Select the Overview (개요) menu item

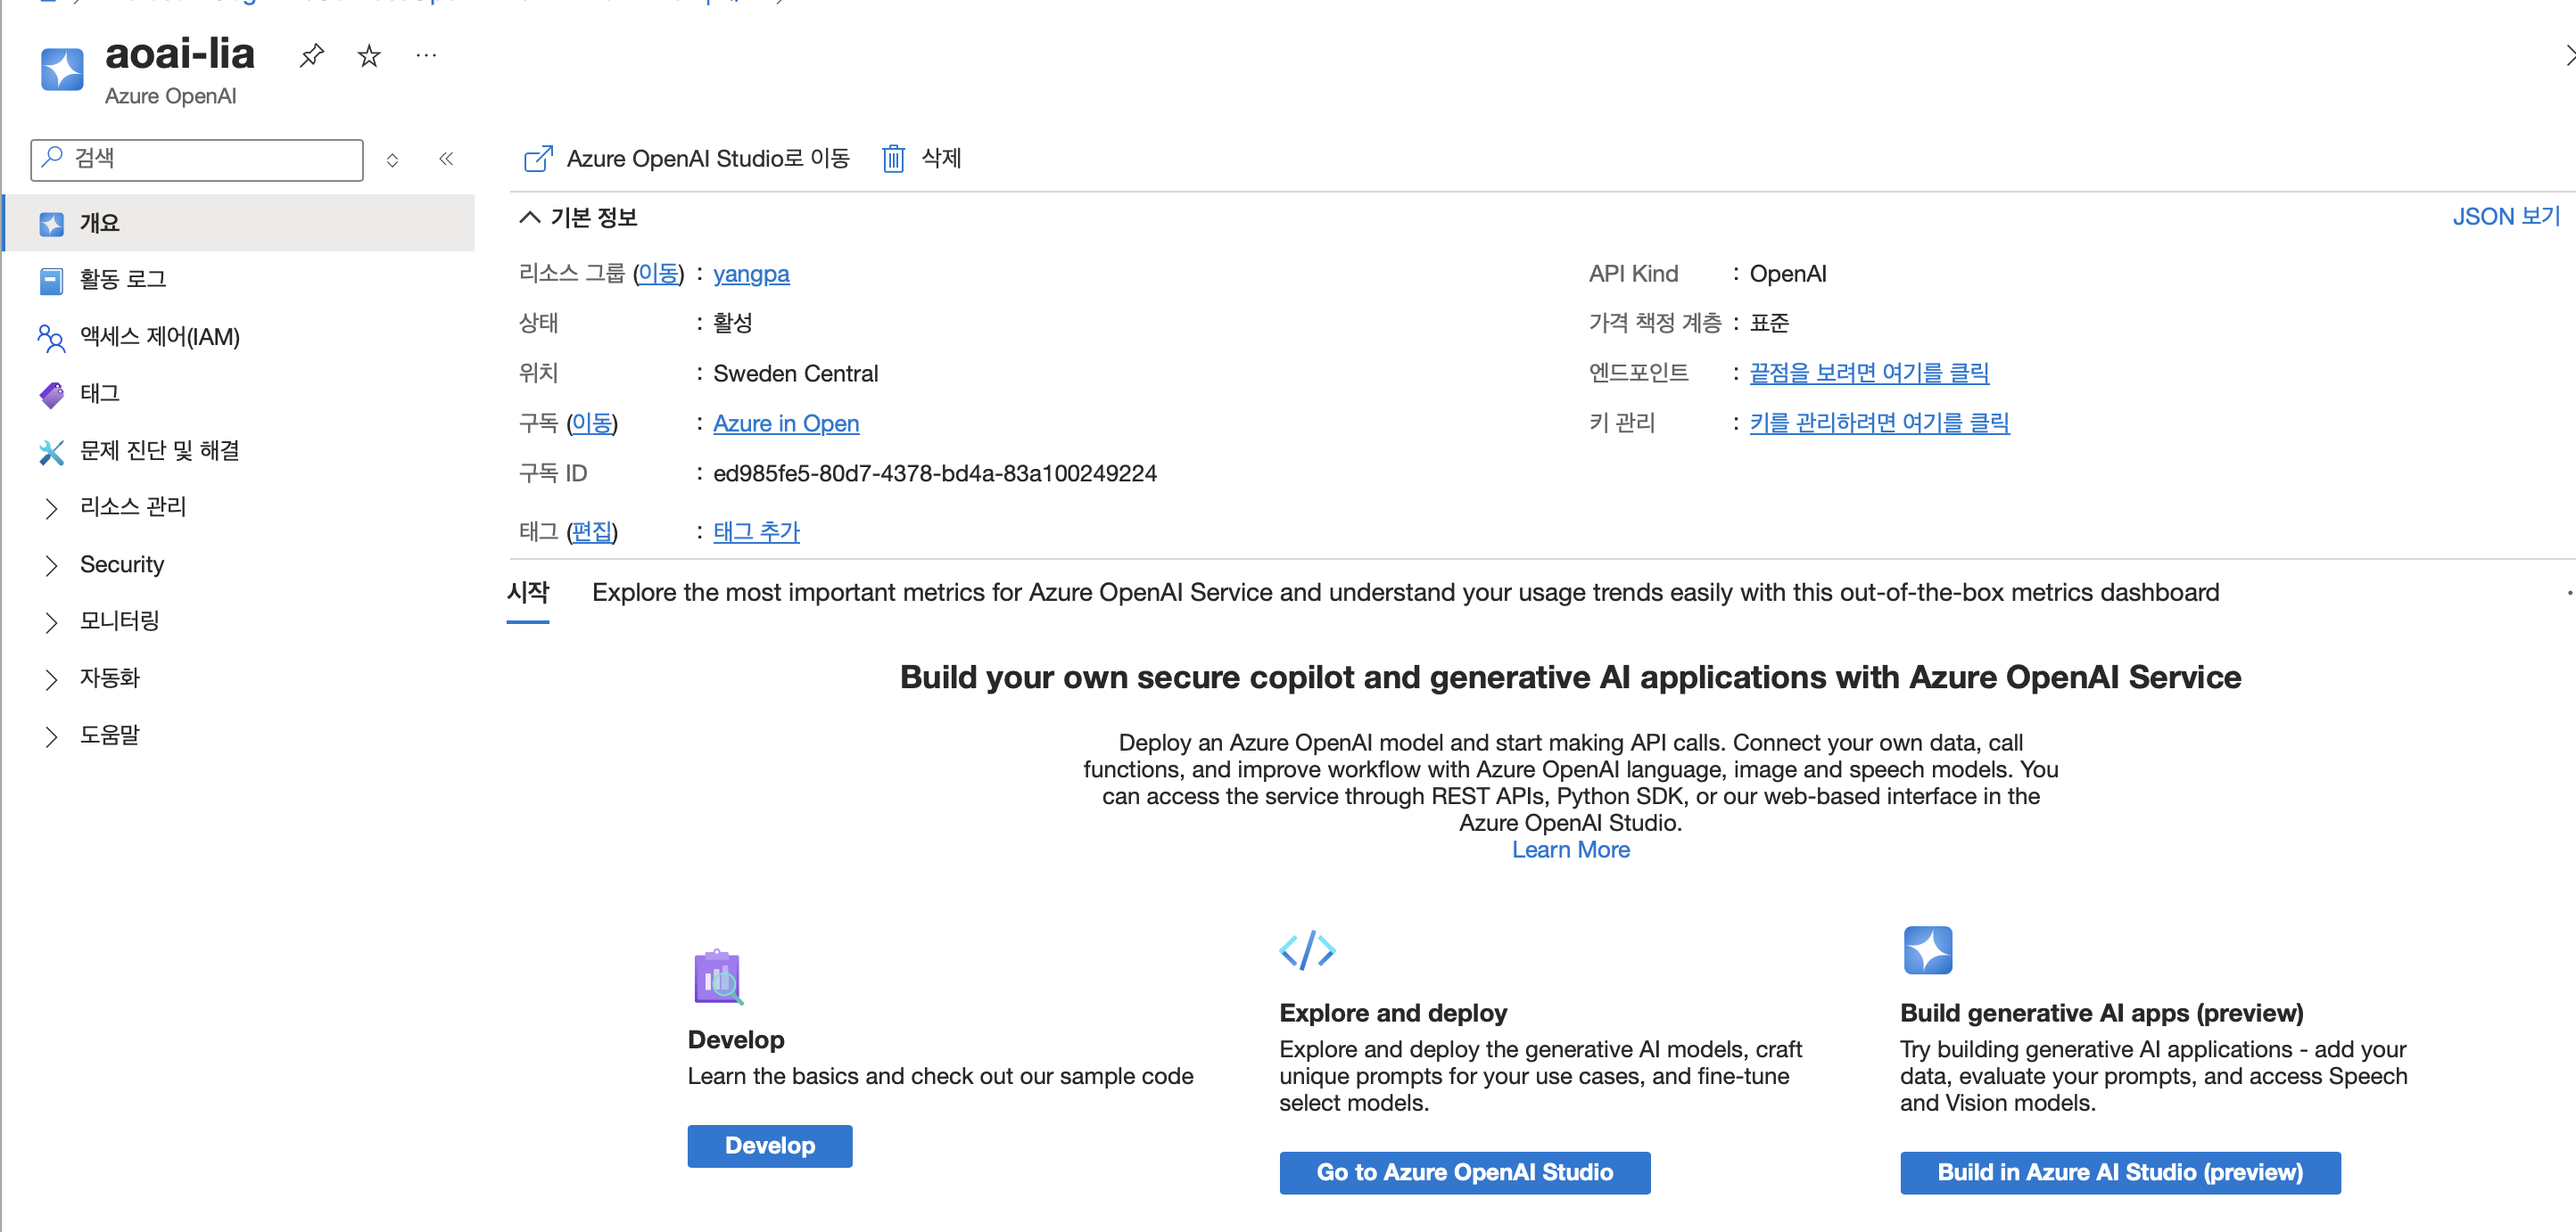coord(99,223)
